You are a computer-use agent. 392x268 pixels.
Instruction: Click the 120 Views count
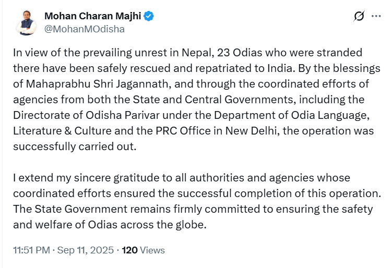tap(143, 250)
